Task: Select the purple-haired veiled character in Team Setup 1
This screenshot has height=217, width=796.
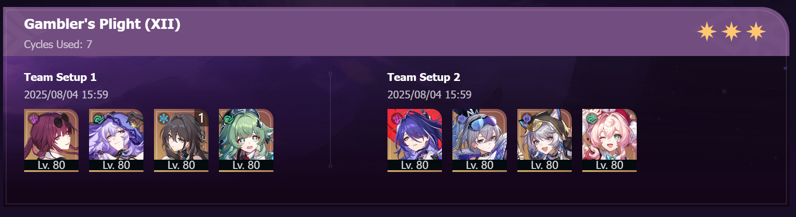Action: tap(116, 140)
